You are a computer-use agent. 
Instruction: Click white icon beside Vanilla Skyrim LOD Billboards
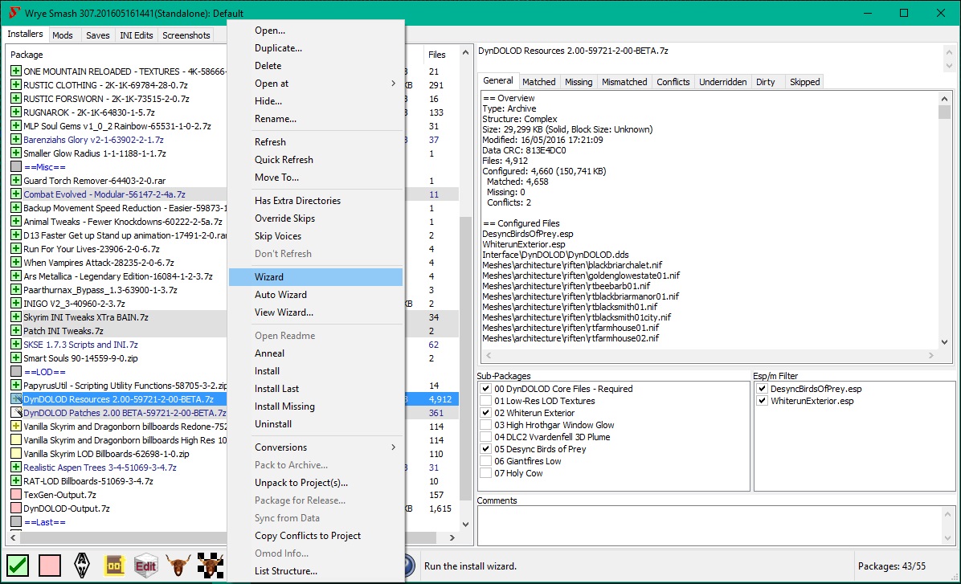pos(16,454)
